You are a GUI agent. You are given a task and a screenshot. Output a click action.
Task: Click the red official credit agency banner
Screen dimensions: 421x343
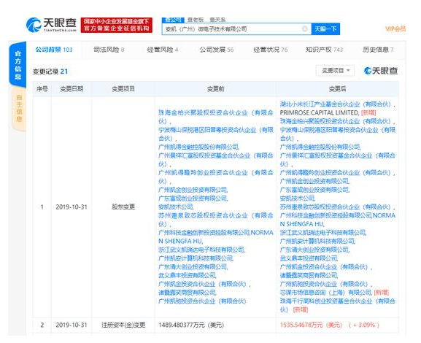[117, 25]
